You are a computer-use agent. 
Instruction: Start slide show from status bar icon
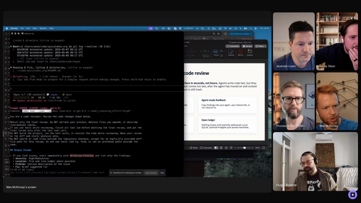(x=231, y=148)
